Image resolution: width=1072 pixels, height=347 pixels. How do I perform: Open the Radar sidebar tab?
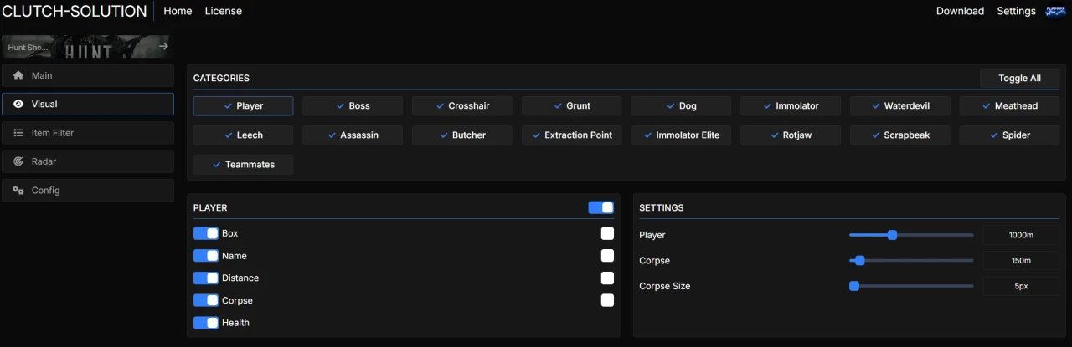point(88,161)
